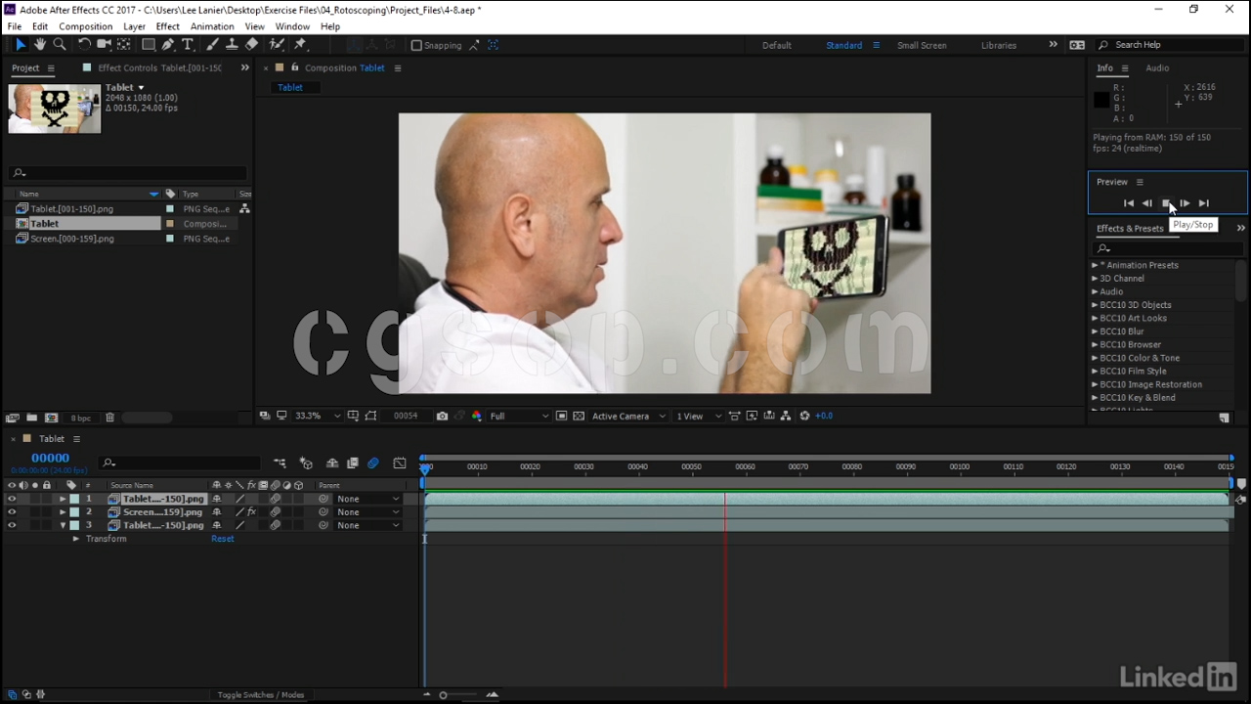Viewport: 1251px width, 704px height.
Task: Collapse layer 3 Tablet properties
Action: pos(63,525)
